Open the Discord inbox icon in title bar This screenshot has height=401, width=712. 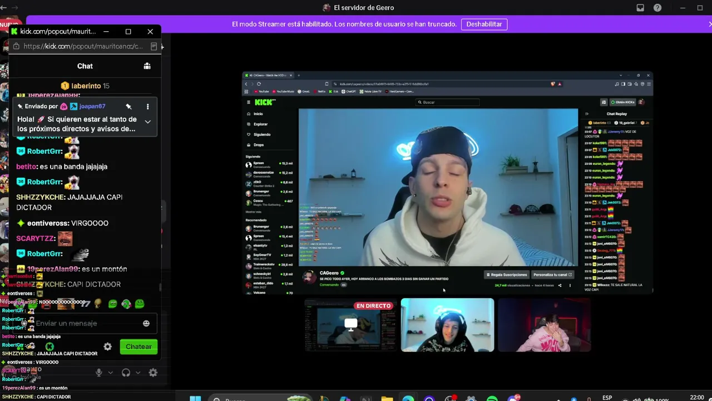pyautogui.click(x=640, y=8)
